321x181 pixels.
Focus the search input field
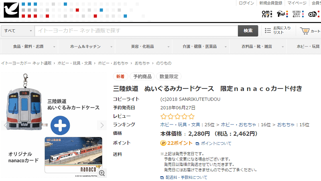click(x=136, y=31)
